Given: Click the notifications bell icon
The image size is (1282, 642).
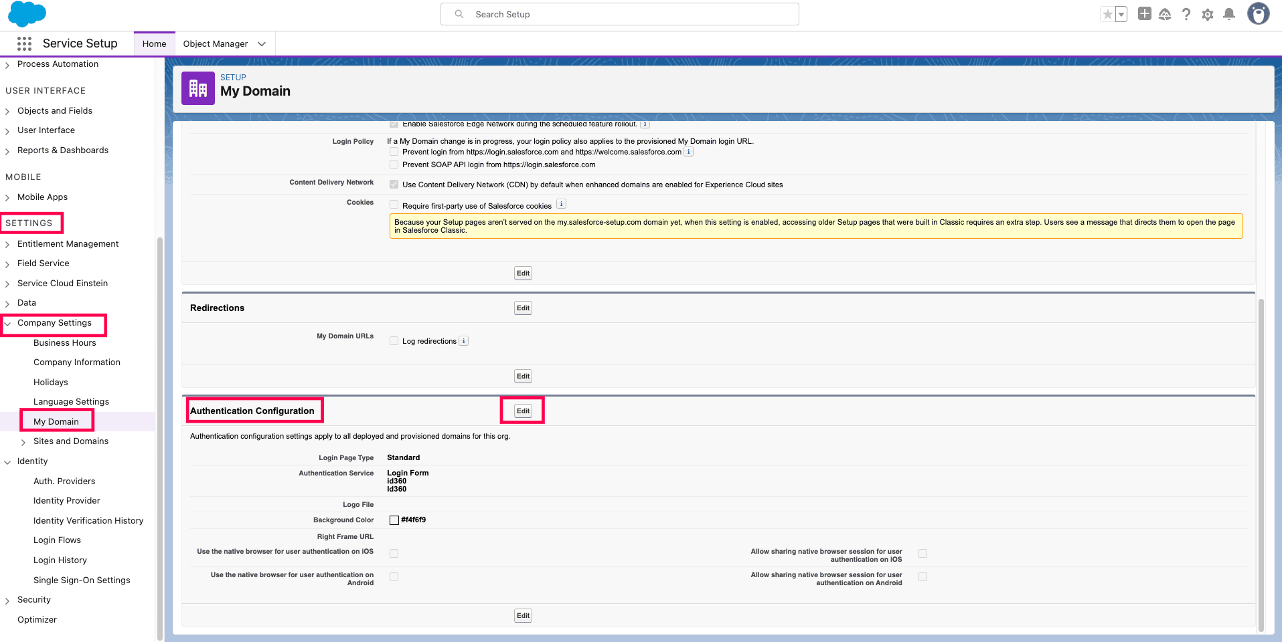Looking at the screenshot, I should tap(1229, 14).
